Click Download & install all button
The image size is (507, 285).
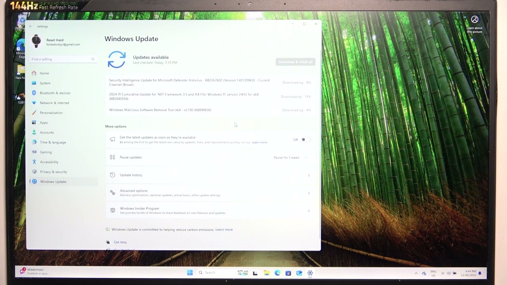pos(295,62)
